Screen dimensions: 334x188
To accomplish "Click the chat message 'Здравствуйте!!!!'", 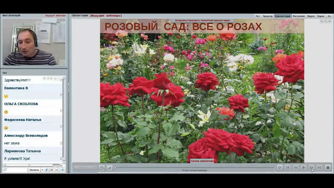I will (x=17, y=80).
